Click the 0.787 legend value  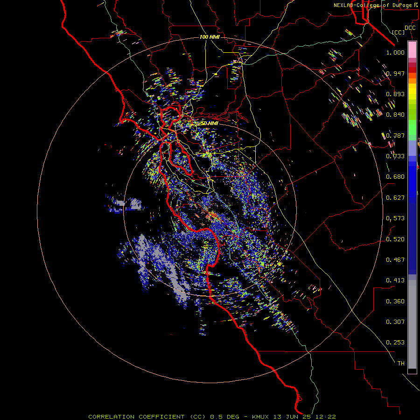click(x=395, y=135)
